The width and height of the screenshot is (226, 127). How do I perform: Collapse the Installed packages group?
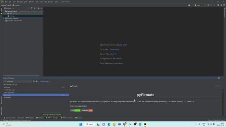pyautogui.click(x=4, y=85)
